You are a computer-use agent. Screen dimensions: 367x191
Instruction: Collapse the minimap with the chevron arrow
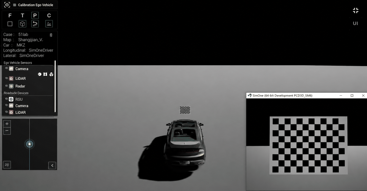tap(52, 165)
